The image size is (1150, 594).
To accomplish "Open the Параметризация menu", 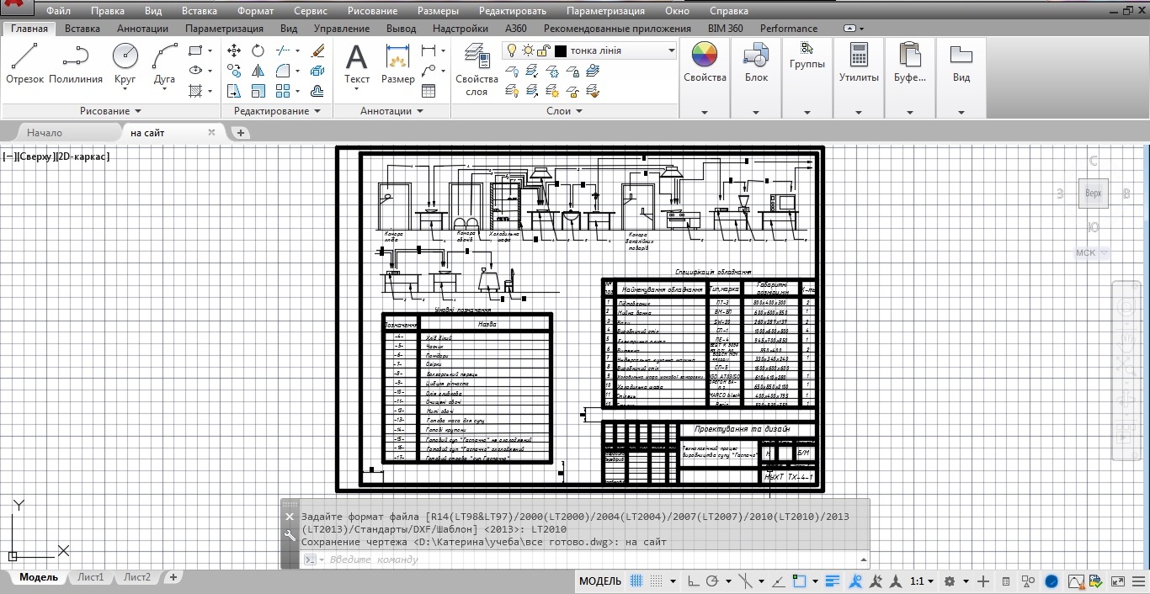I will pos(605,11).
